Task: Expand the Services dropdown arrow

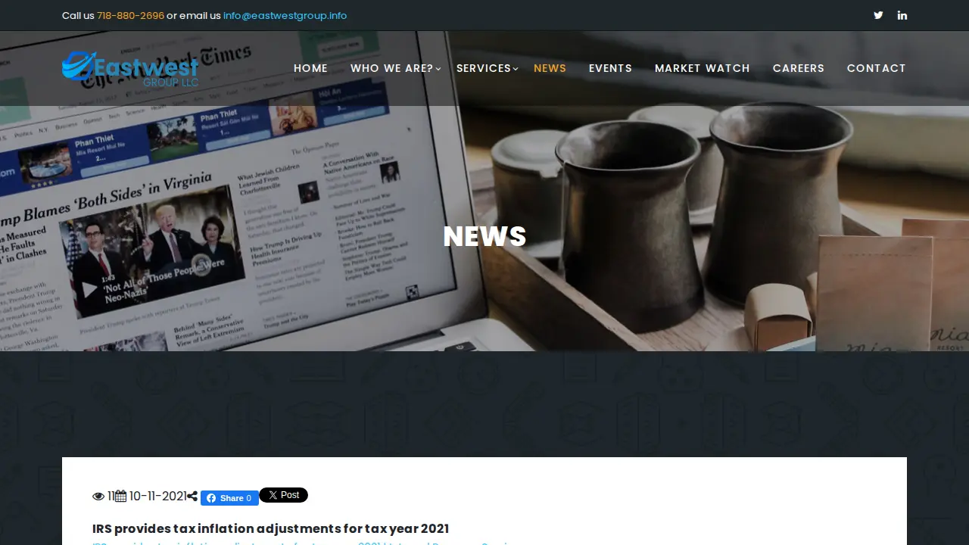Action: 516,69
